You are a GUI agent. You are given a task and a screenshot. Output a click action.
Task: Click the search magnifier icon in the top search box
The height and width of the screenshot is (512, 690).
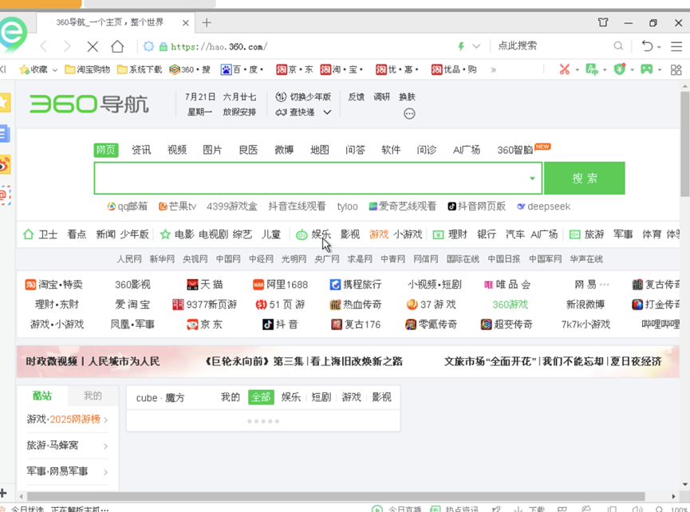[x=618, y=45]
